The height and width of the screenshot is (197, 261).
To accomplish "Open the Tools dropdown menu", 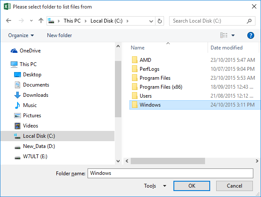I will (155, 186).
